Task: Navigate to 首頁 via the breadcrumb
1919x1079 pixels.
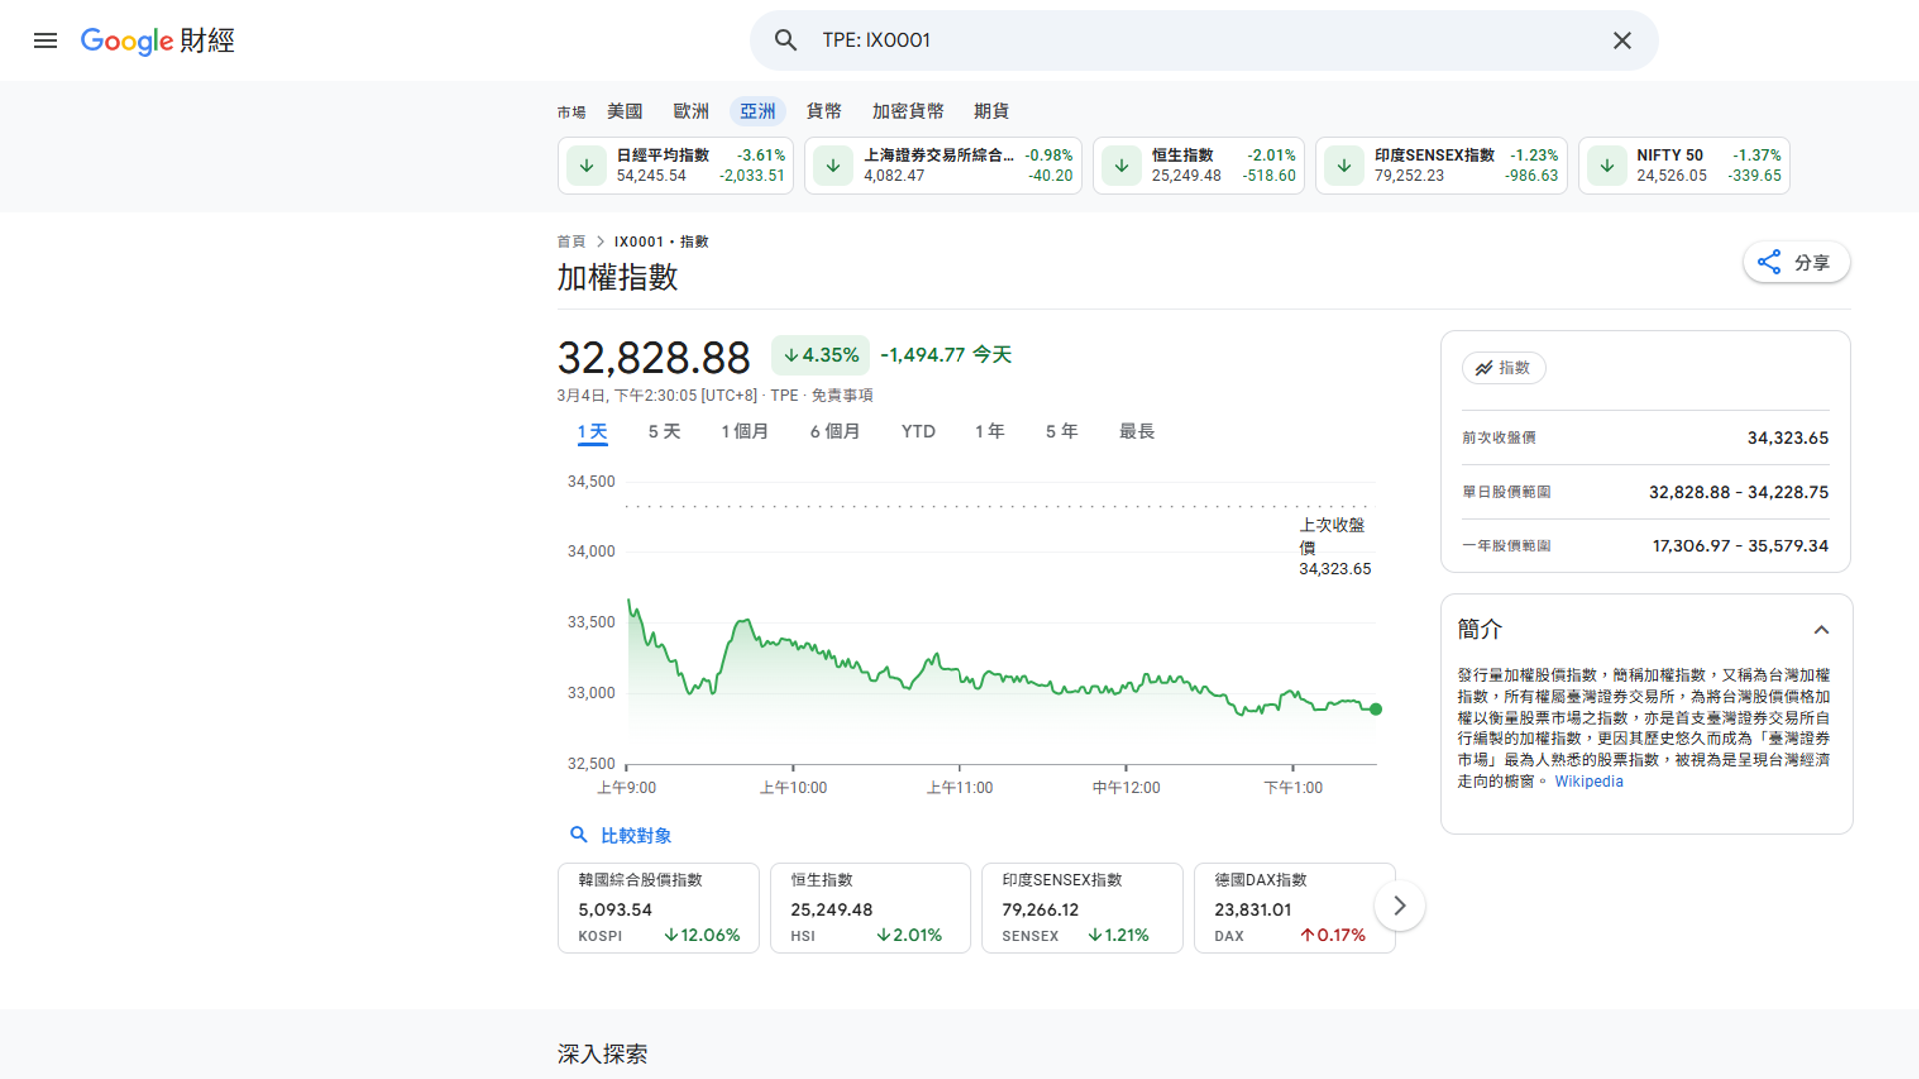Action: [571, 241]
